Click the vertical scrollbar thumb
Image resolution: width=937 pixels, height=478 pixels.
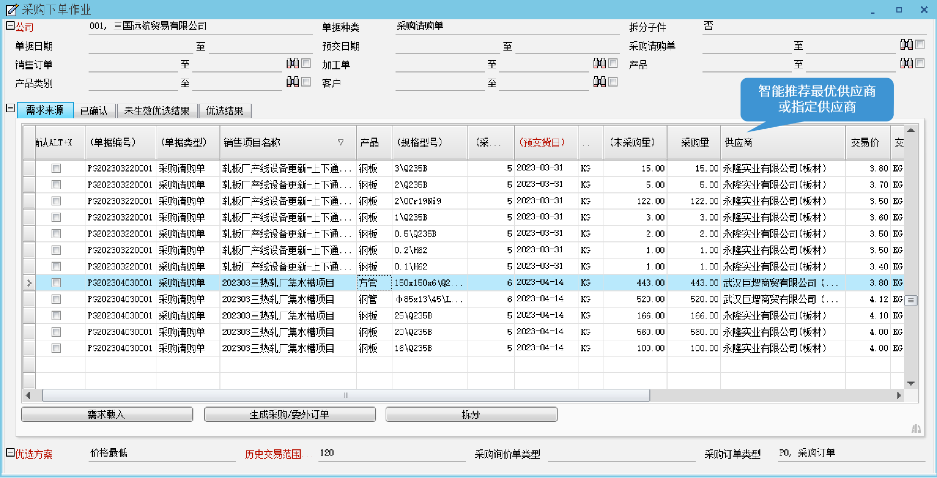(x=911, y=300)
